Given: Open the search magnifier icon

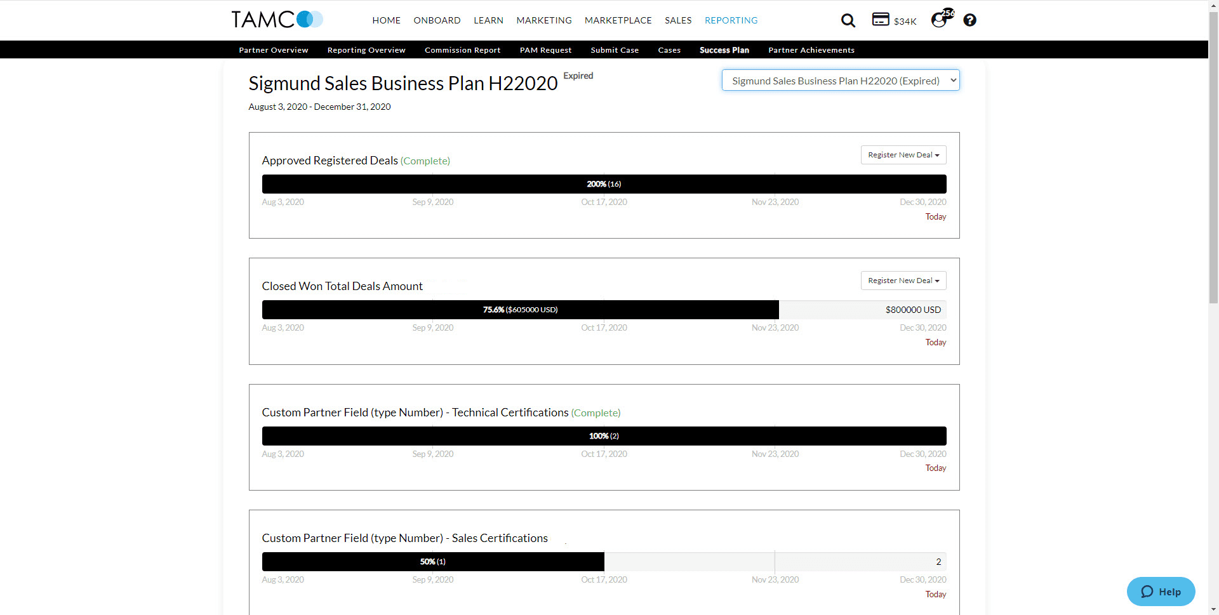Looking at the screenshot, I should (848, 20).
